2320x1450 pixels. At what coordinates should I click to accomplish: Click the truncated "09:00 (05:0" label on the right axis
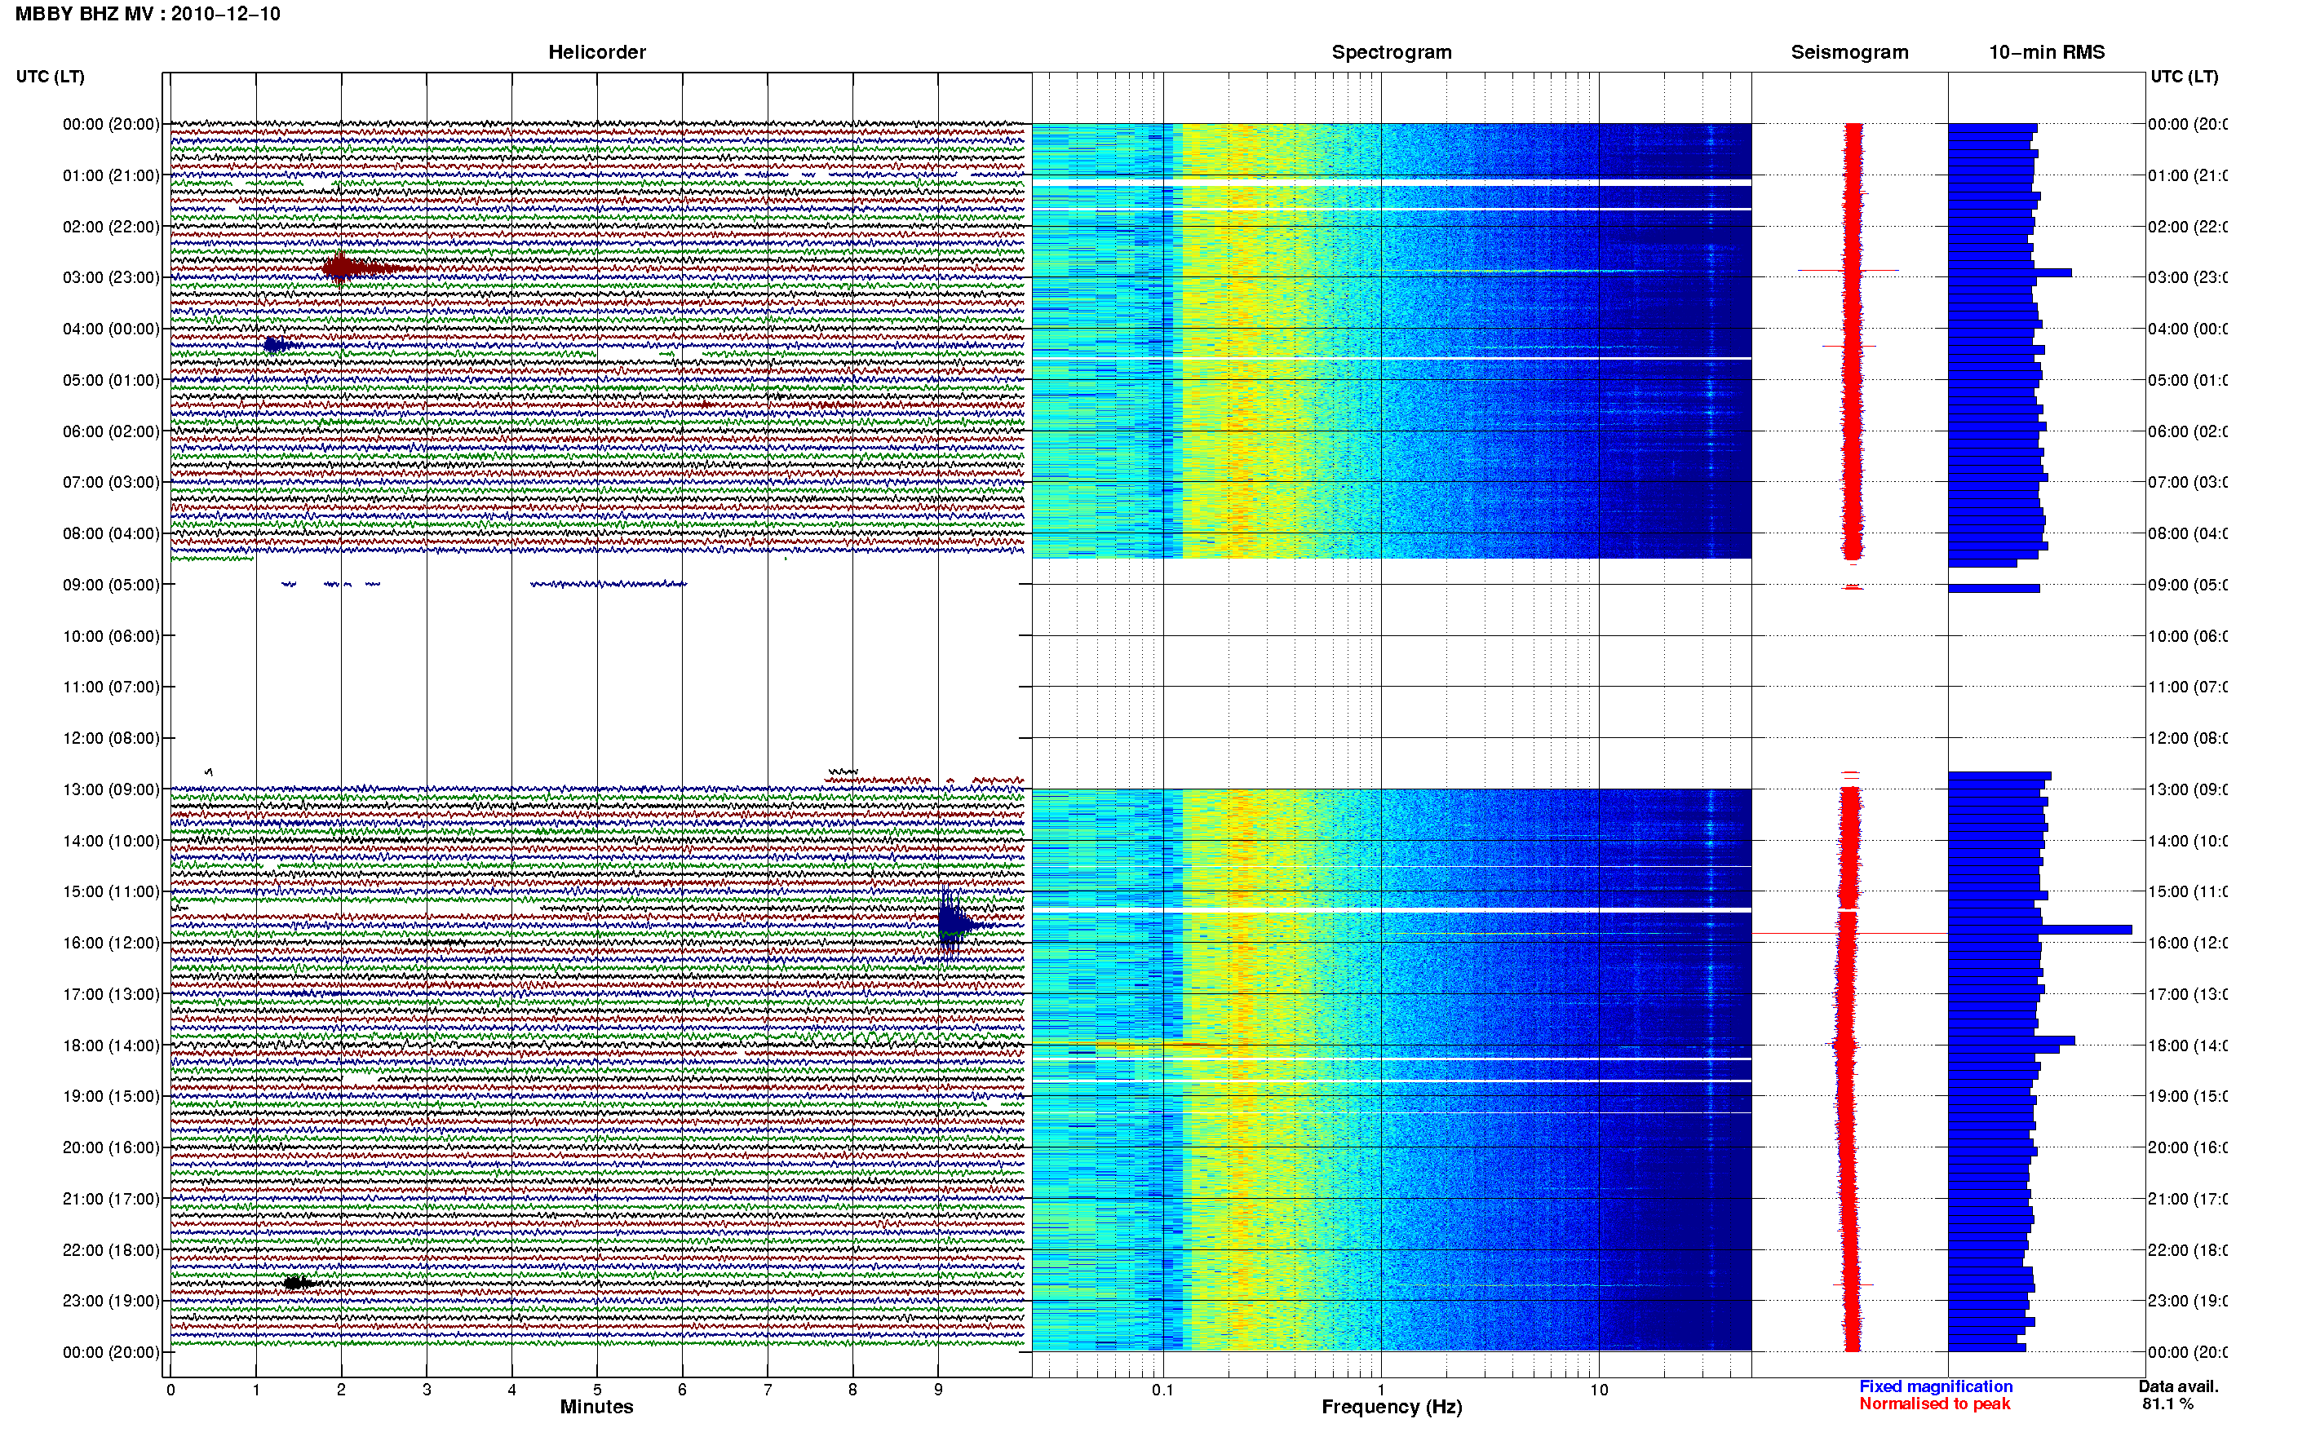pos(2188,585)
